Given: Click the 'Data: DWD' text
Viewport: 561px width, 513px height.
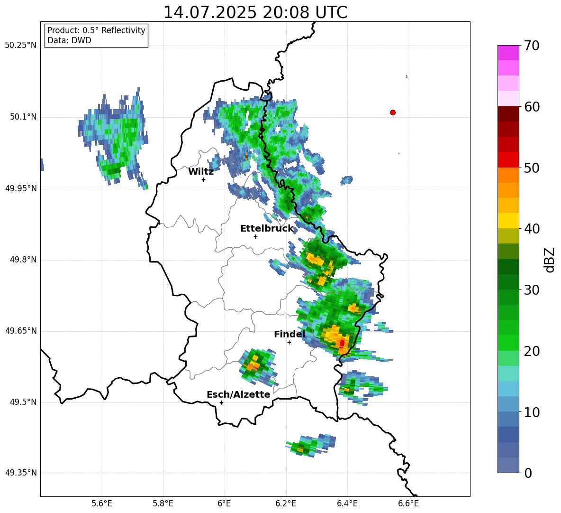Looking at the screenshot, I should click(x=69, y=40).
